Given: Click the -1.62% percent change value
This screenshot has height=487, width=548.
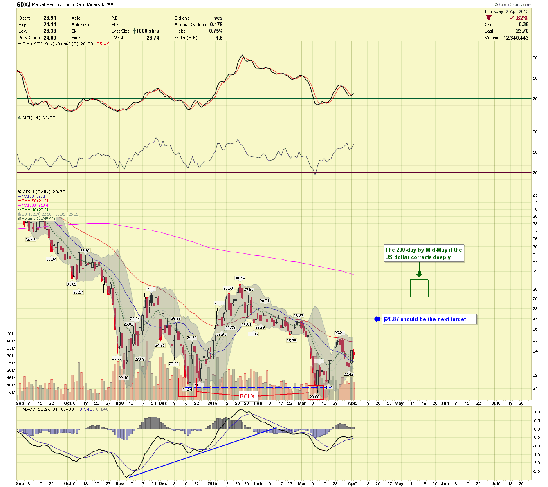Looking at the screenshot, I should point(519,18).
